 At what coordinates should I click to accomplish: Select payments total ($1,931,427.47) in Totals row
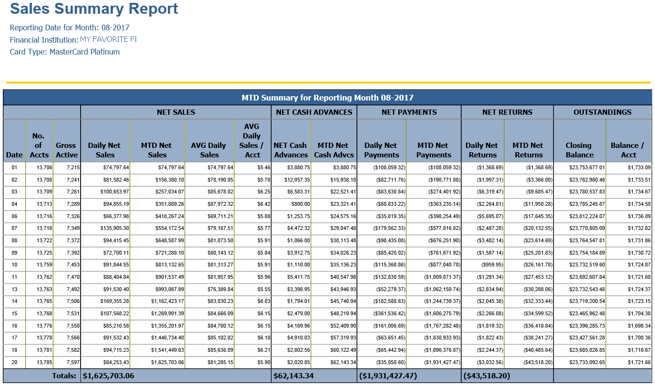pos(389,376)
